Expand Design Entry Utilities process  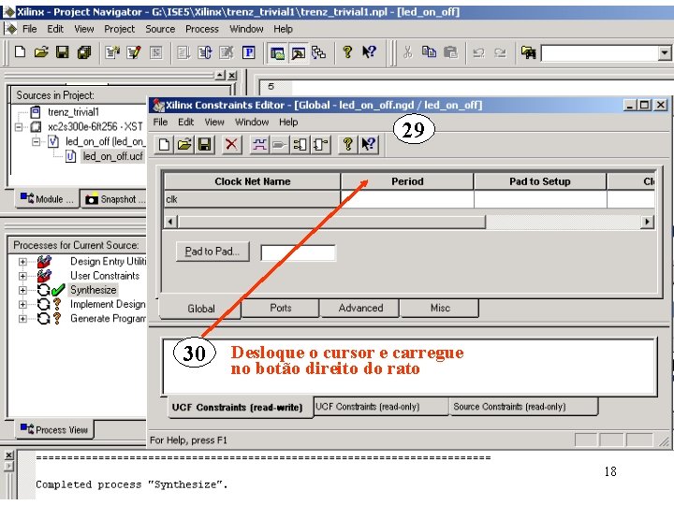(22, 262)
